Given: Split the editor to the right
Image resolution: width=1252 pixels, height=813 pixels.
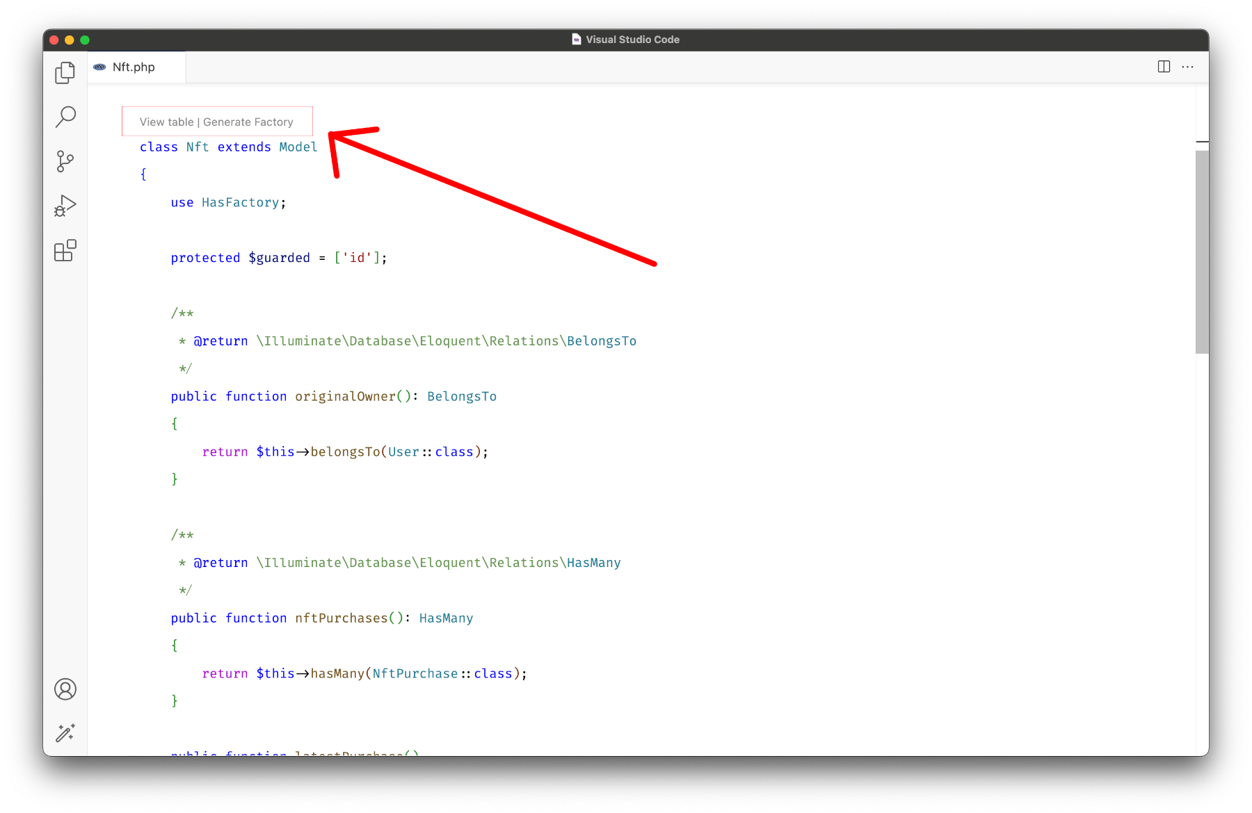Looking at the screenshot, I should (x=1164, y=67).
